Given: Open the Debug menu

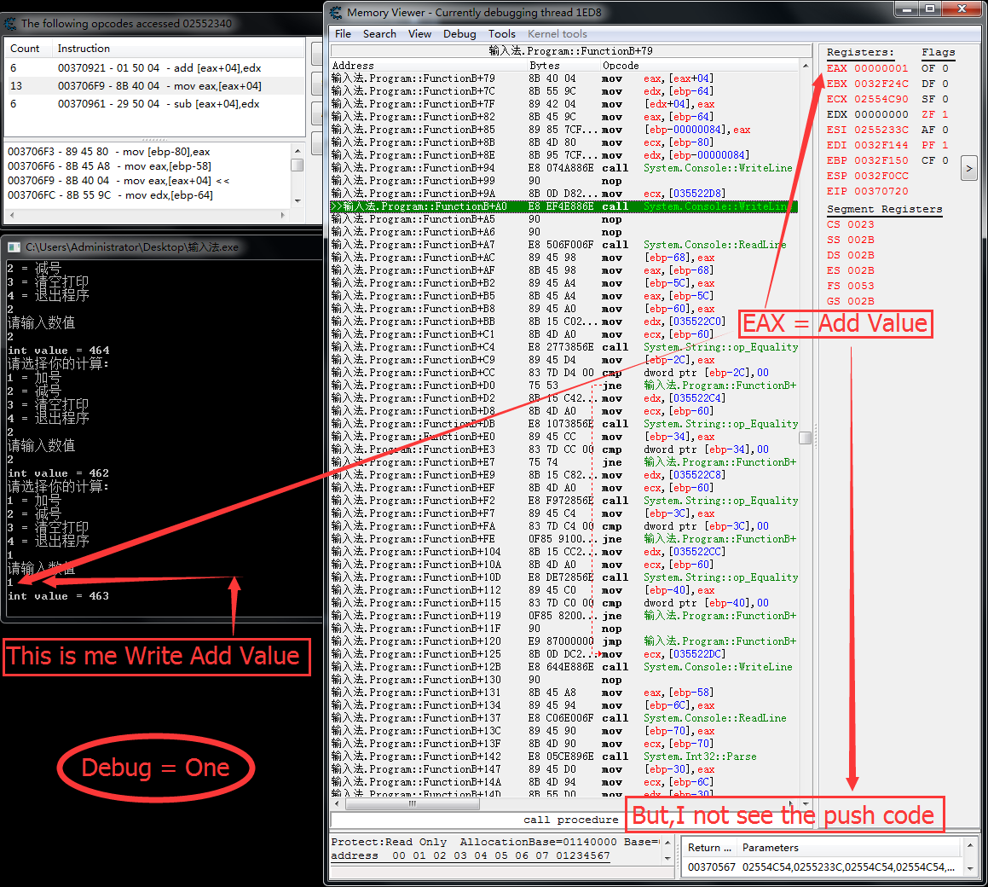Looking at the screenshot, I should coord(459,34).
